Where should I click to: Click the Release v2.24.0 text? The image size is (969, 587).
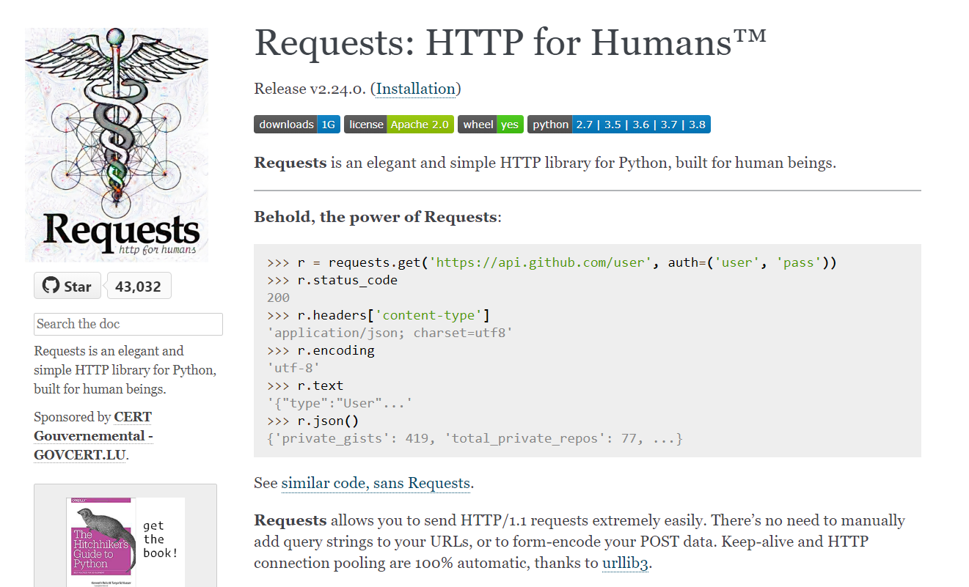(x=309, y=89)
